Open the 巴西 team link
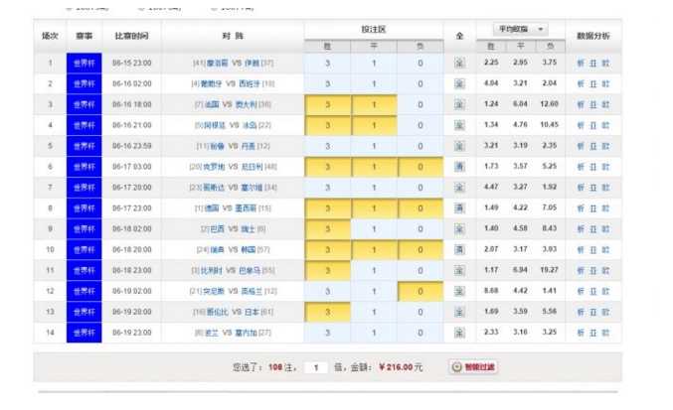 (x=217, y=229)
